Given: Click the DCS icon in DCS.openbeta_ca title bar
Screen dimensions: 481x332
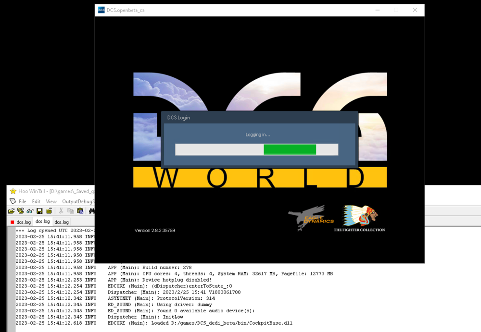Looking at the screenshot, I should [x=101, y=10].
